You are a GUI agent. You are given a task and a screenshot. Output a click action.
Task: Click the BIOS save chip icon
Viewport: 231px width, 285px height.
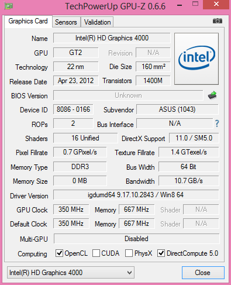tap(212, 95)
